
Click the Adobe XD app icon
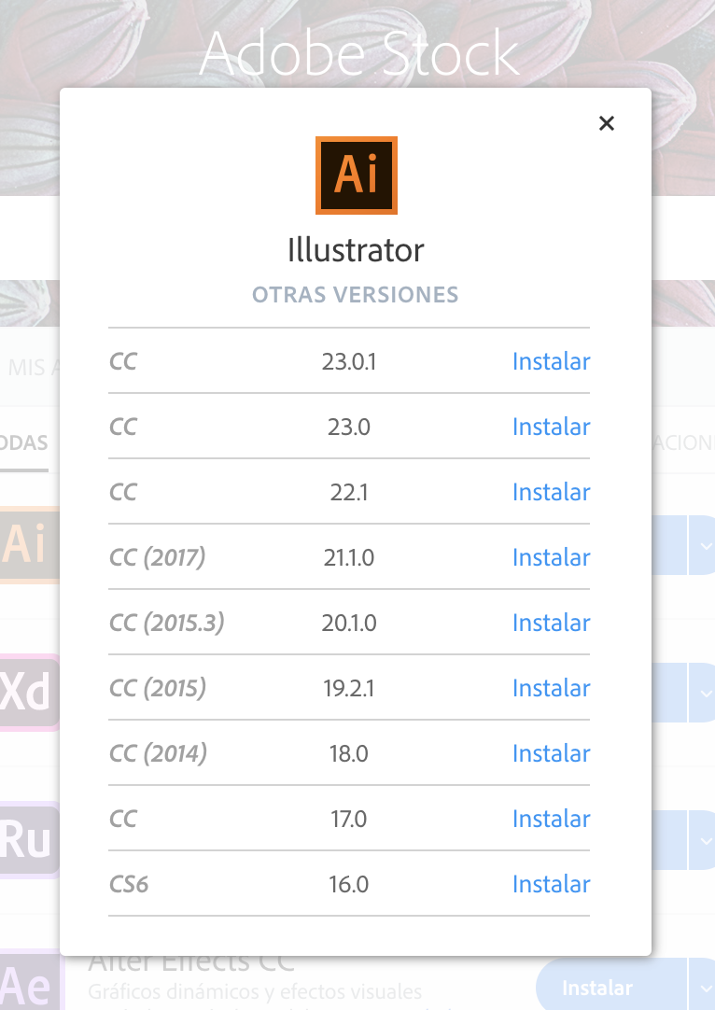tap(28, 692)
